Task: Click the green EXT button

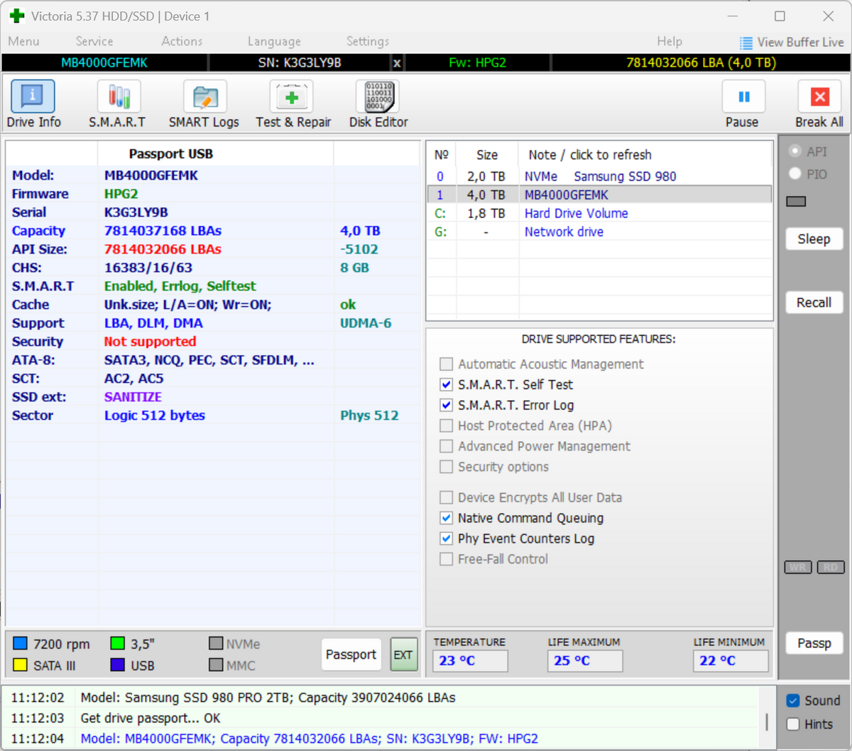Action: (403, 654)
